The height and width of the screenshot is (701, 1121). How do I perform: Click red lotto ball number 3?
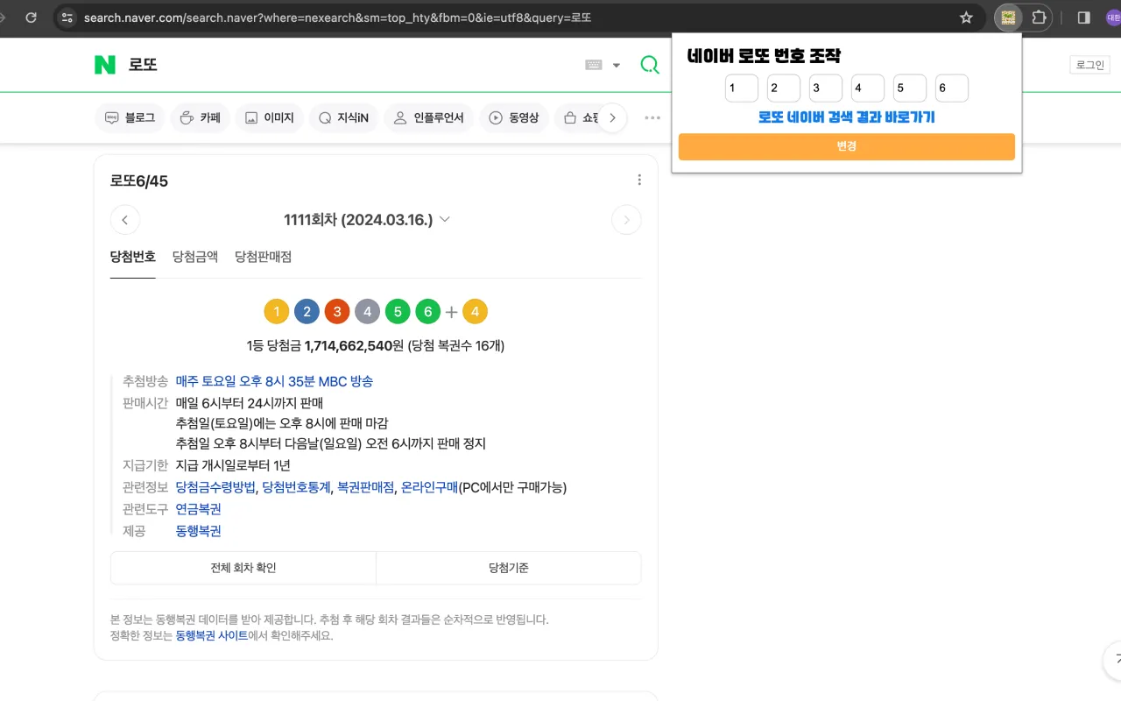coord(336,311)
